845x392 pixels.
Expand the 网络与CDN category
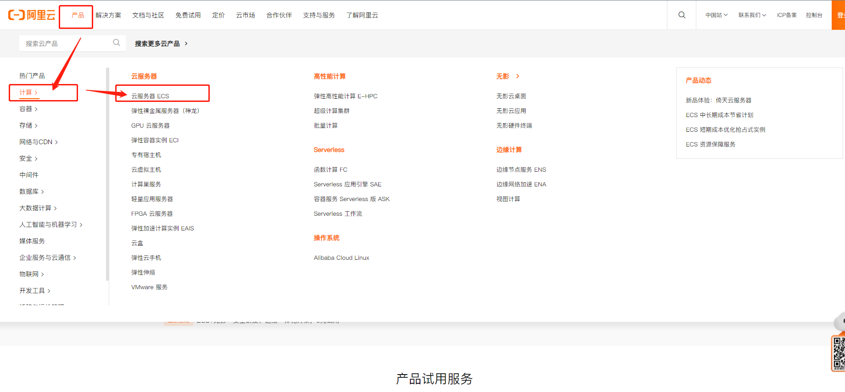(x=39, y=142)
